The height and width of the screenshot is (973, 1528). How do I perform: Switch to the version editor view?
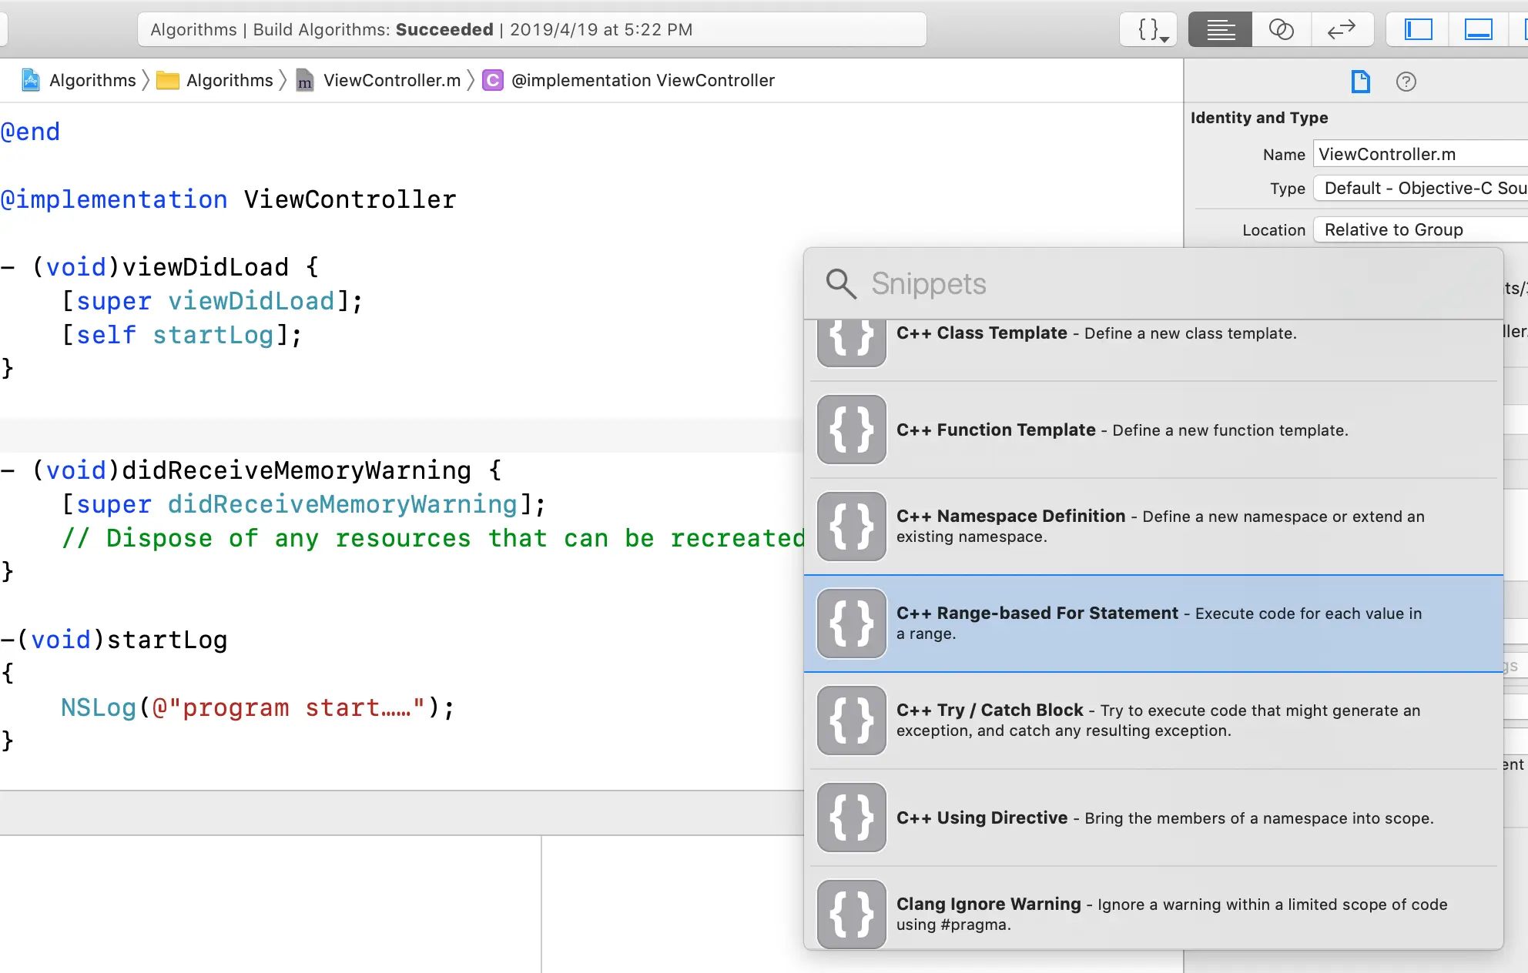(x=1341, y=30)
